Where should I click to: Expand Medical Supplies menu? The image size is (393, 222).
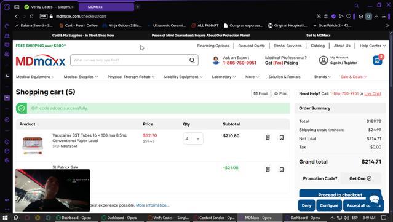[x=81, y=77]
